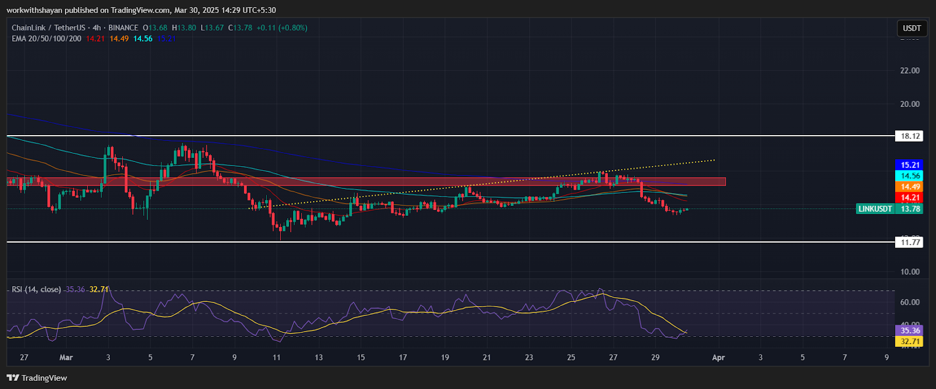This screenshot has width=936, height=389.
Task: Click the cyan 14.56 EMA price tag
Action: (x=910, y=176)
